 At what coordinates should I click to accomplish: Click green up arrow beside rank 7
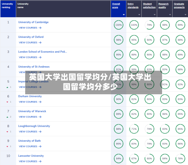click(7, 117)
